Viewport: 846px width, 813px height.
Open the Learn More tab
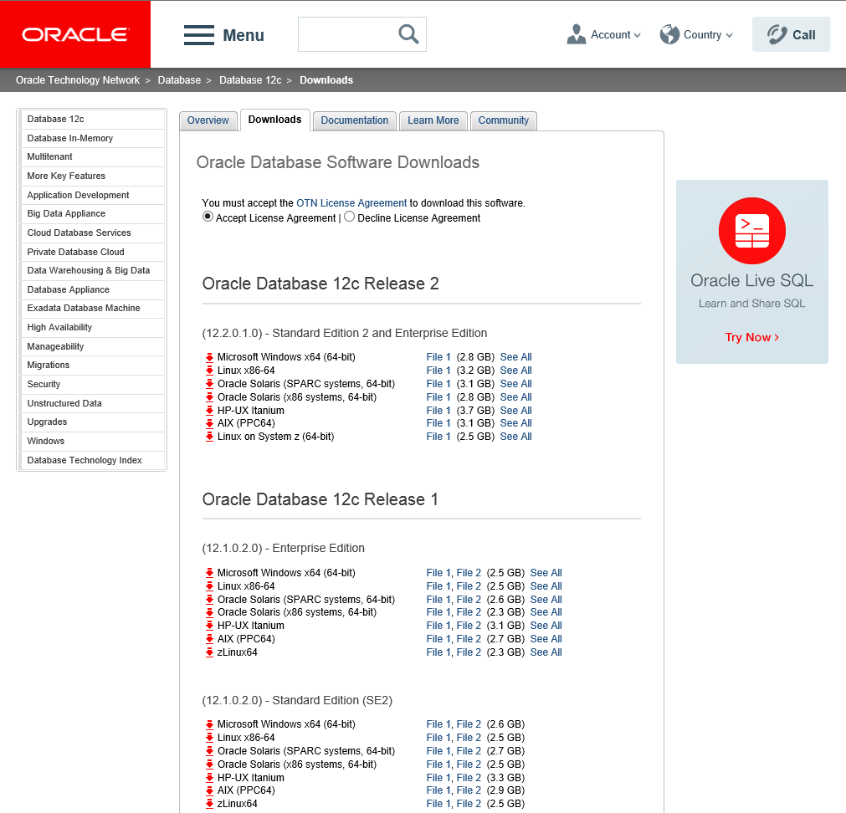coord(433,120)
